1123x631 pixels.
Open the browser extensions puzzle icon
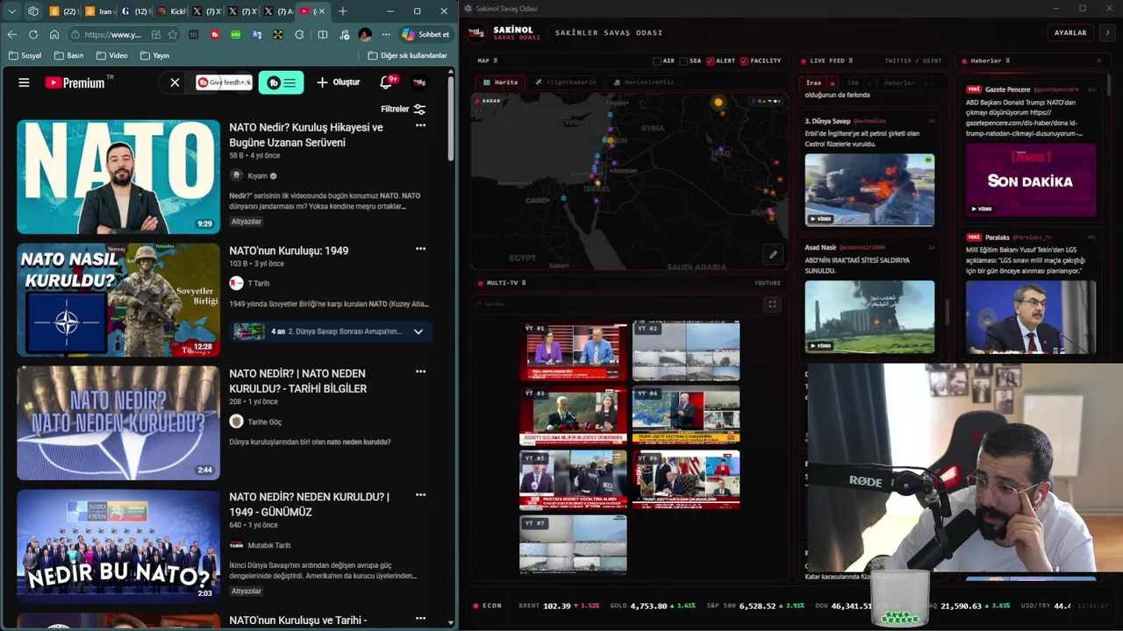(299, 34)
